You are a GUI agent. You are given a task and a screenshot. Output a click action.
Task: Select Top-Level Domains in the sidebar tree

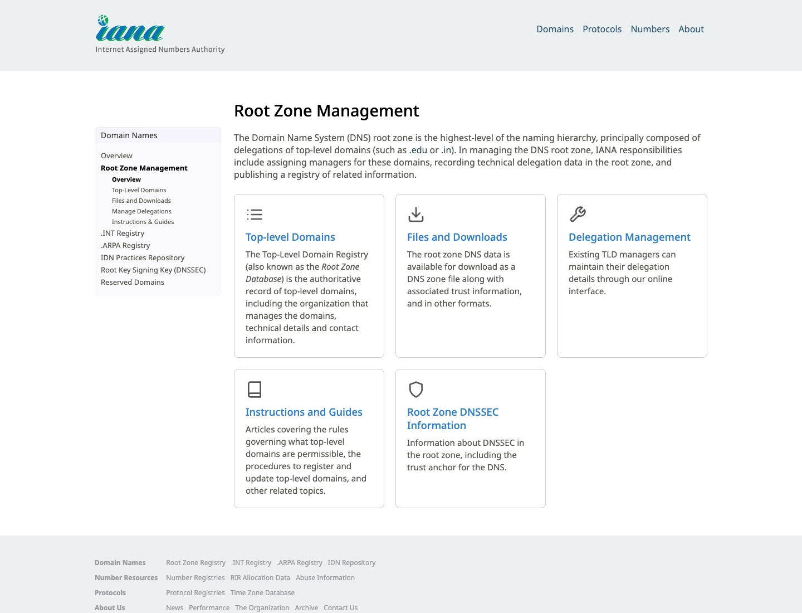tap(139, 190)
